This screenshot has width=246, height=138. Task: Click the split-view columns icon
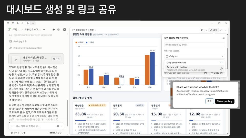point(58,29)
